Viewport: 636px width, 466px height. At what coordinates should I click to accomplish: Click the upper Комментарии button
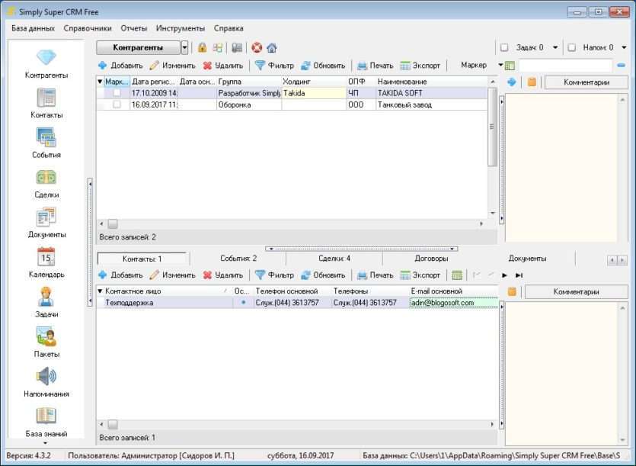coord(586,82)
